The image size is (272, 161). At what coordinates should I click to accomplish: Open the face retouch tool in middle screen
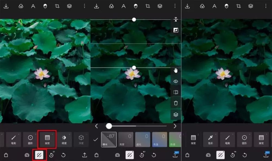136,6
